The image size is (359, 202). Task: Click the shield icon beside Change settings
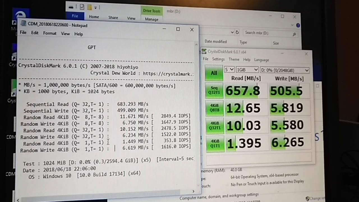point(307,198)
